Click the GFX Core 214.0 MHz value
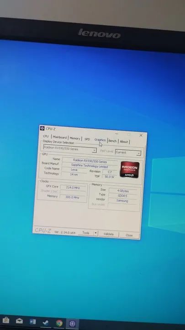Screen dimensions: 185x330 point(73,187)
